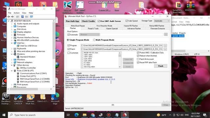Image resolution: width=210 pixels, height=118 pixels.
Task: Toggle the Safe Speed checkbox
Action: [127, 21]
